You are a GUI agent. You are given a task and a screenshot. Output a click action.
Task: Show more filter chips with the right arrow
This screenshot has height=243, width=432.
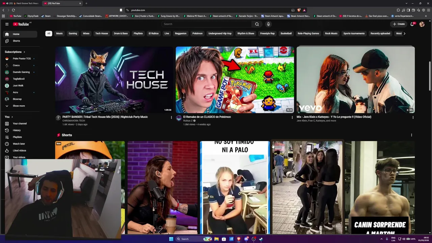point(404,33)
